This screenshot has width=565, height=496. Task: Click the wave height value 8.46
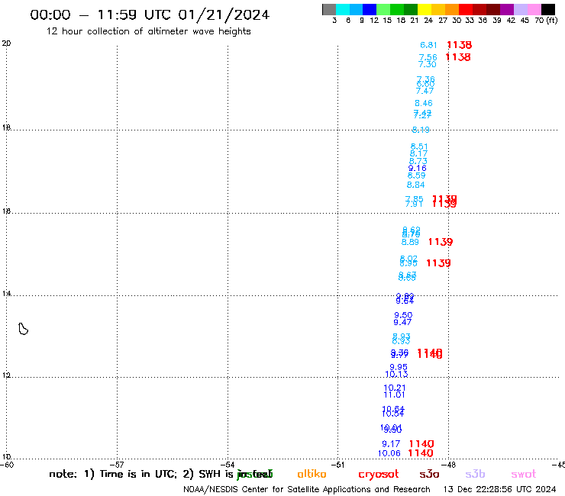(x=424, y=103)
